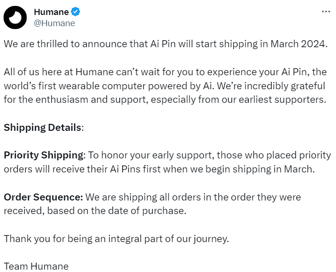The height and width of the screenshot is (272, 336).
Task: Open the Humane display name link
Action: point(51,12)
